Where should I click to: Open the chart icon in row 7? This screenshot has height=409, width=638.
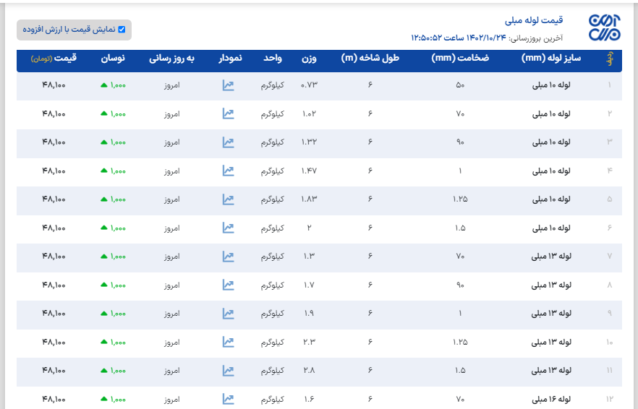point(228,257)
